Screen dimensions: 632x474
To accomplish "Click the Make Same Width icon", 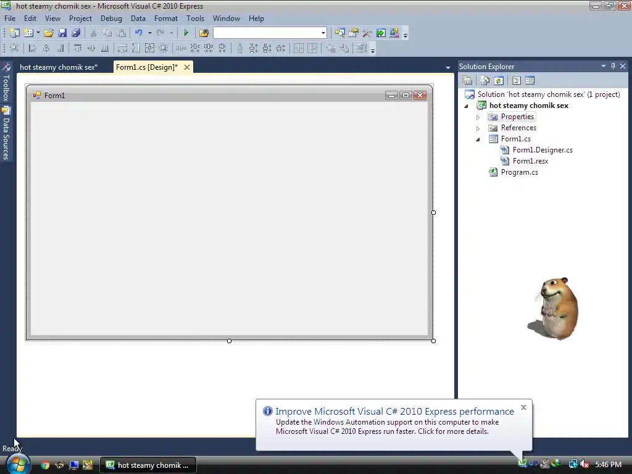I will pyautogui.click(x=123, y=48).
